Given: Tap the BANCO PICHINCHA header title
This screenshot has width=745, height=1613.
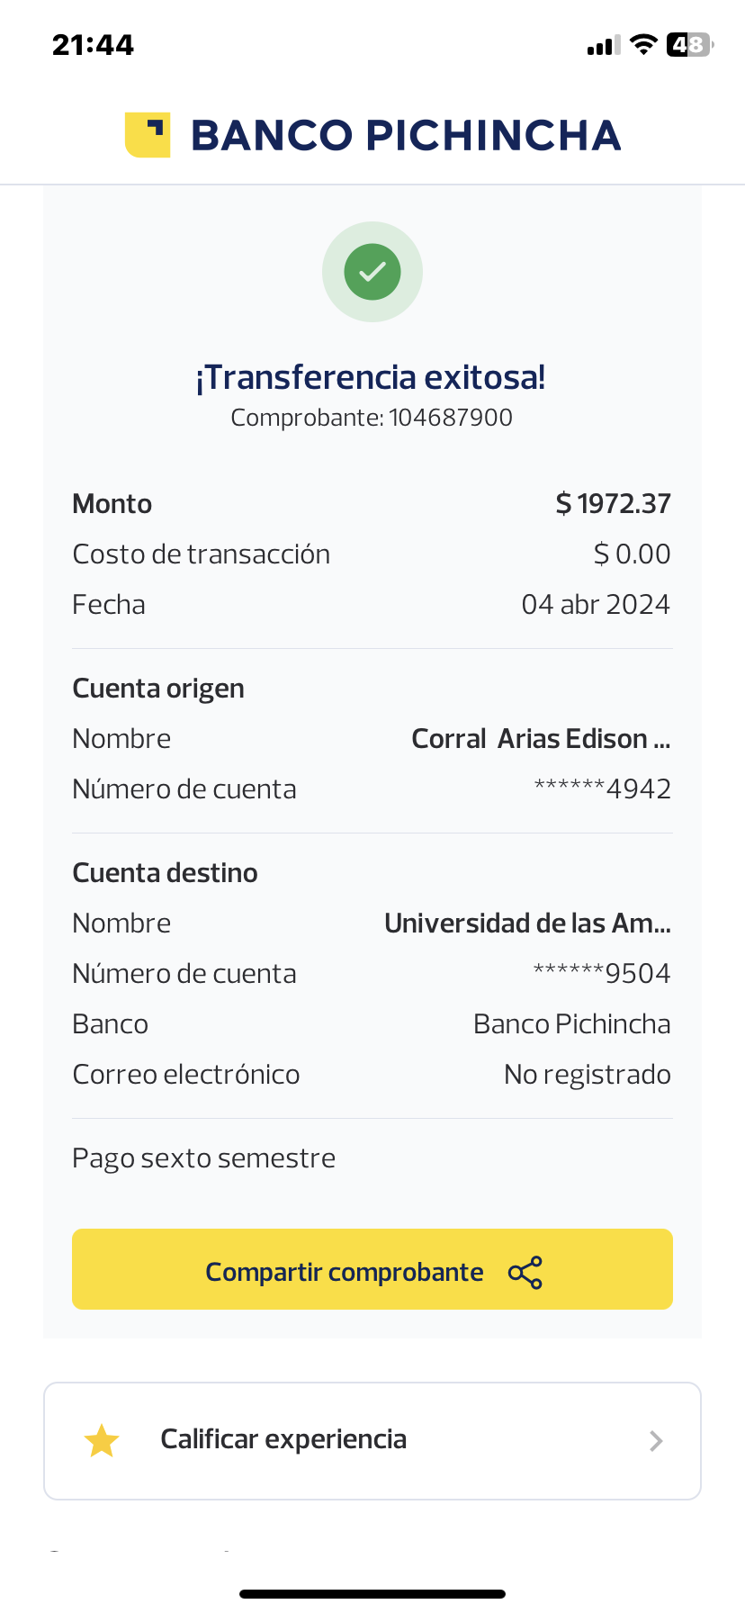Looking at the screenshot, I should click(405, 136).
